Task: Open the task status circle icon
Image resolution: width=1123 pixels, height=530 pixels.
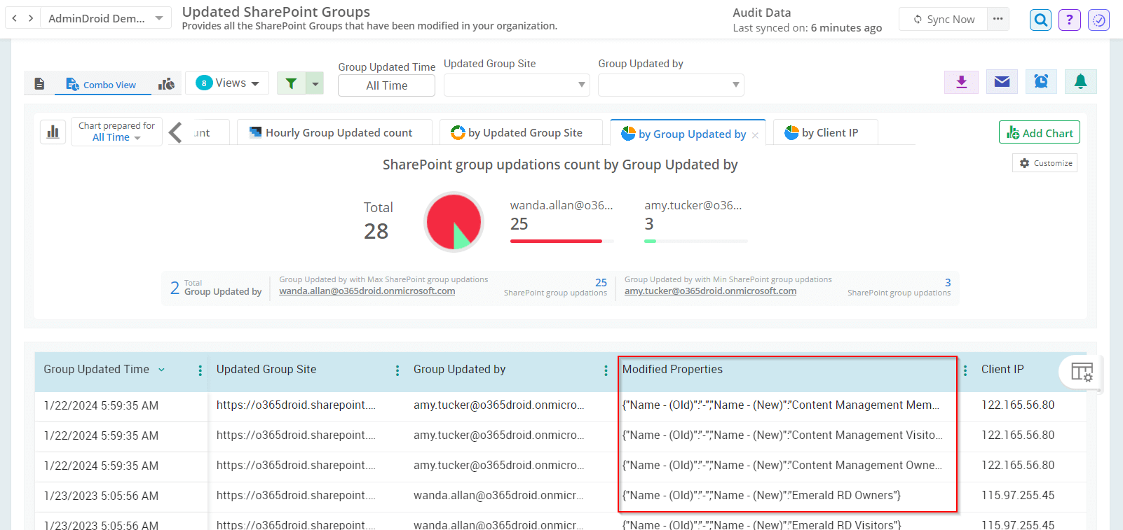Action: (x=1098, y=20)
